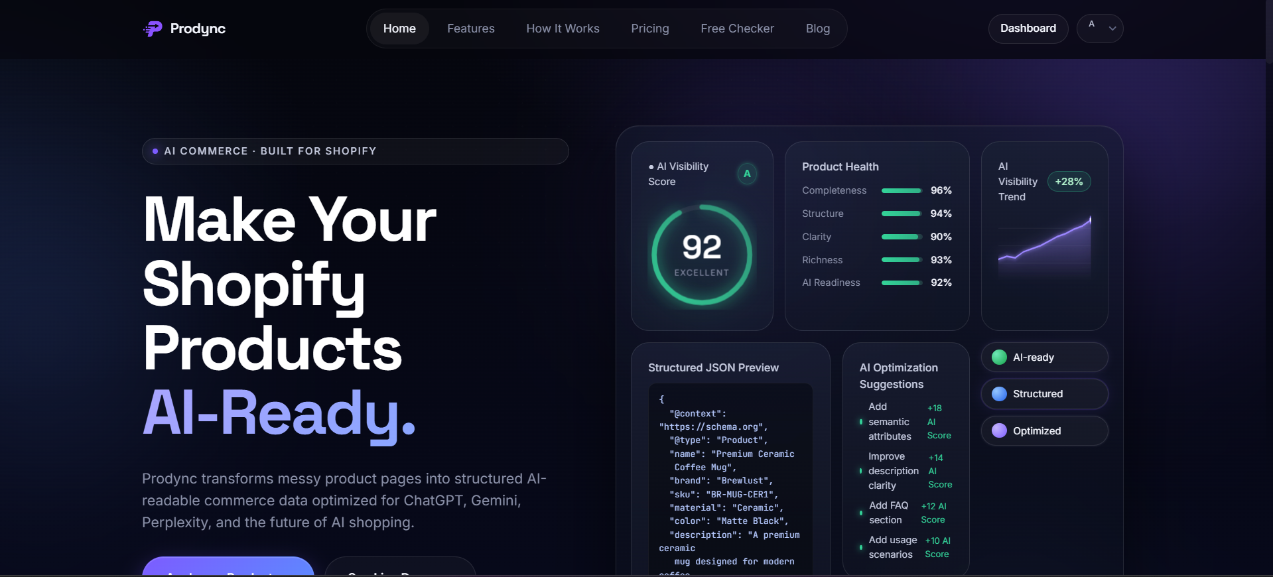
Task: Click the 93% Richness value
Action: coord(941,260)
